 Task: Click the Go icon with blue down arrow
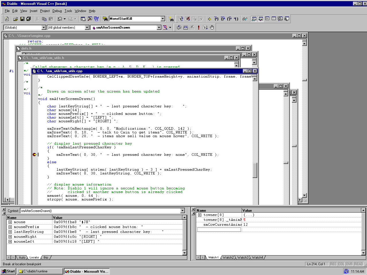point(205,27)
